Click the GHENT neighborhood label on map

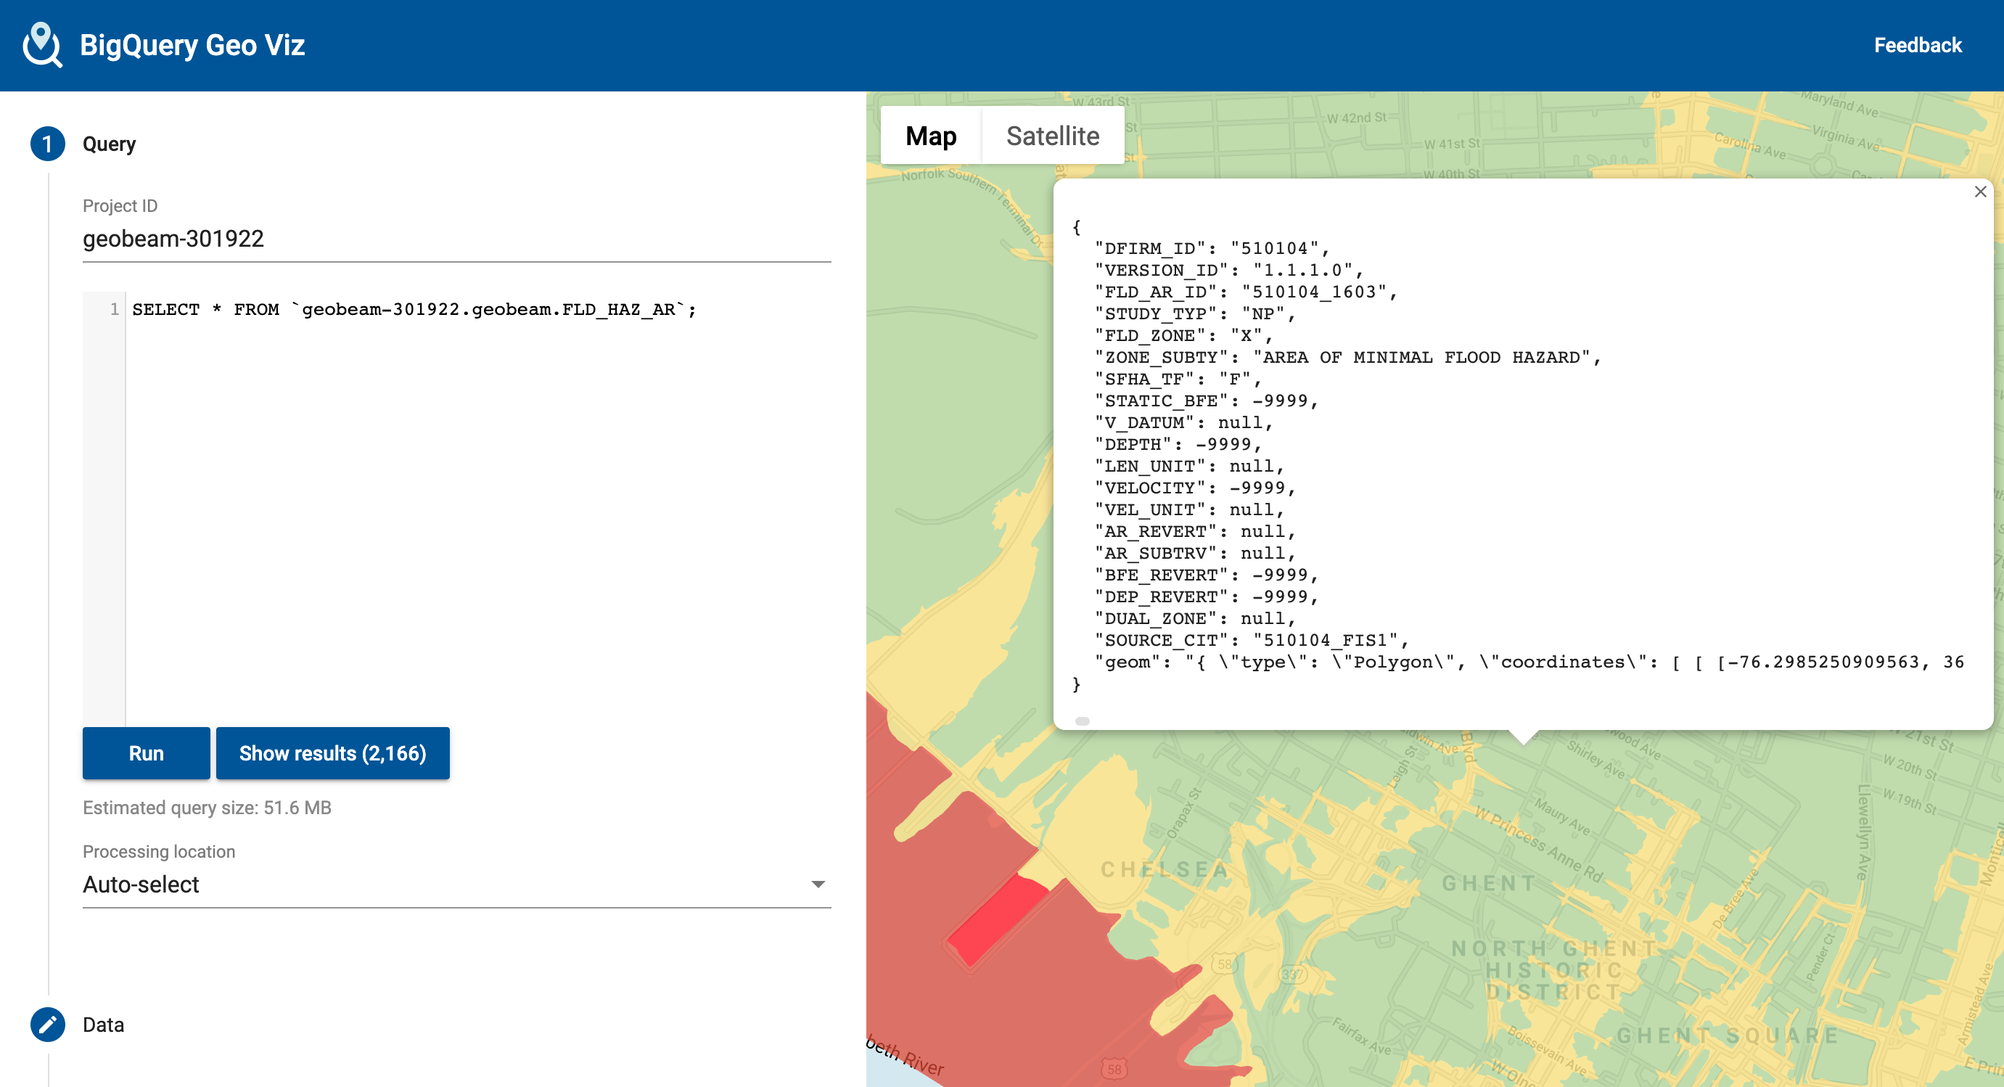(x=1489, y=883)
